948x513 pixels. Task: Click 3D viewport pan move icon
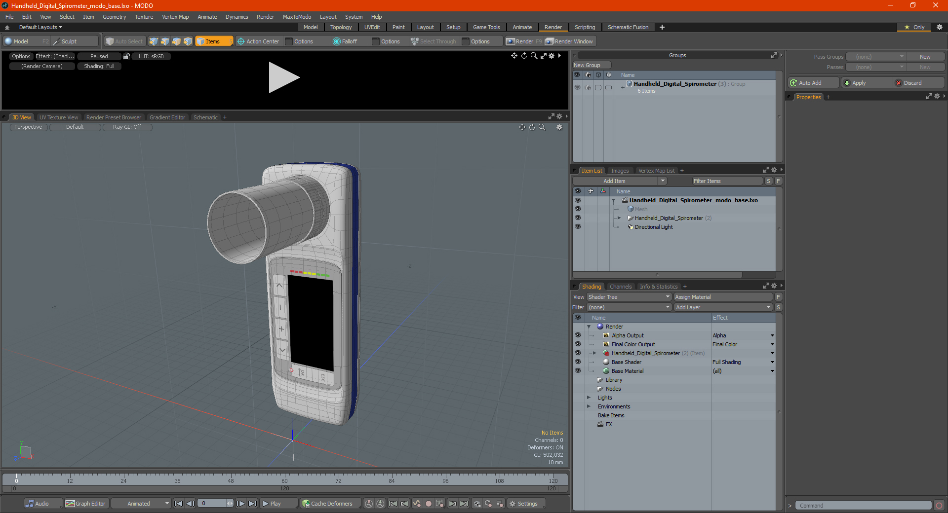[x=522, y=127]
